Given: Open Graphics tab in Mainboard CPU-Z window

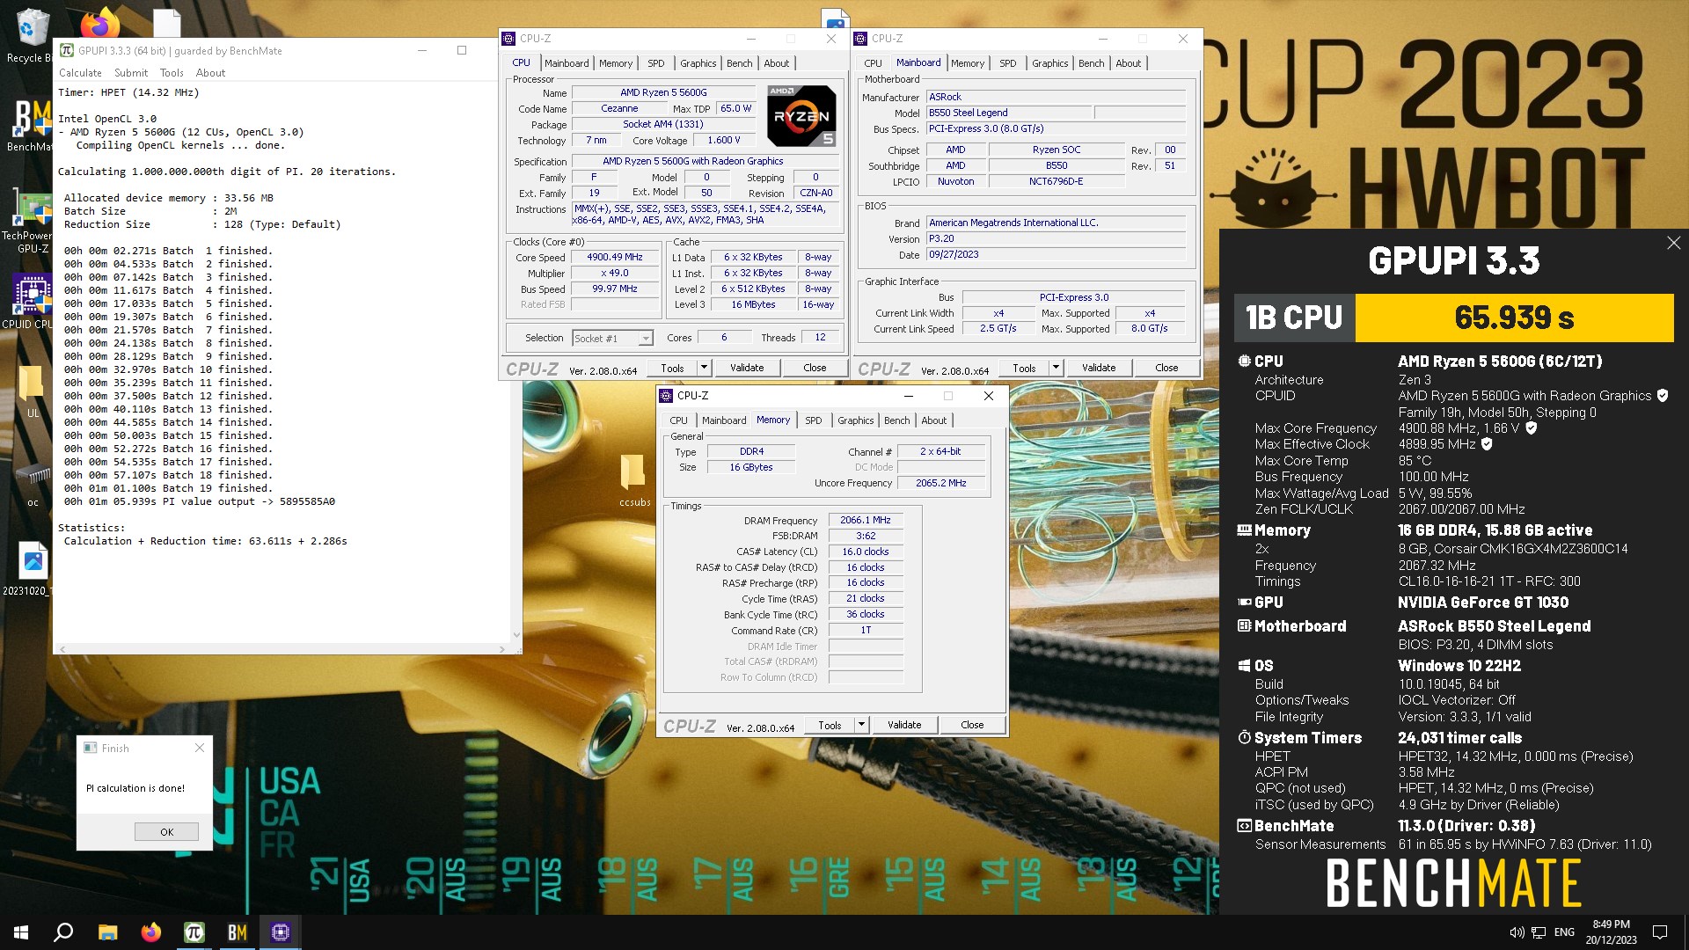Looking at the screenshot, I should [1049, 63].
